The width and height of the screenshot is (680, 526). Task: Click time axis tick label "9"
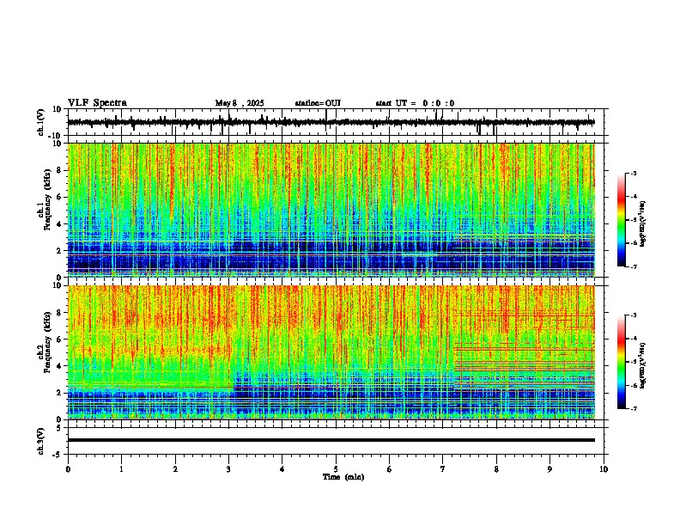[x=549, y=469]
